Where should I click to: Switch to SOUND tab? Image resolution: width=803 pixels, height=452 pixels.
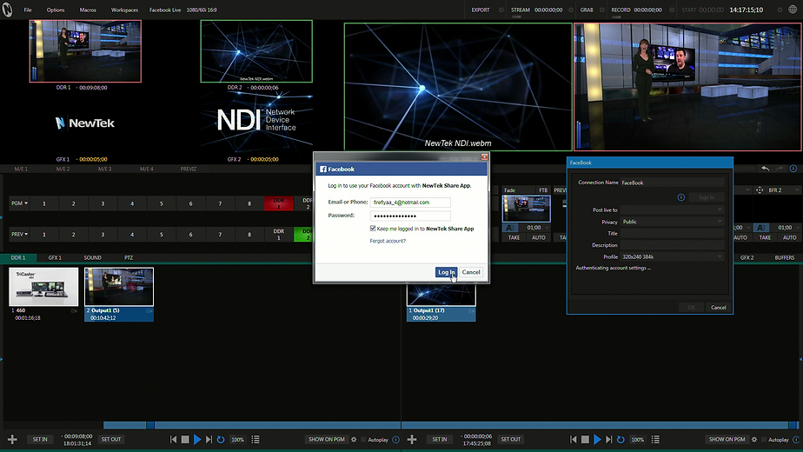(x=93, y=258)
